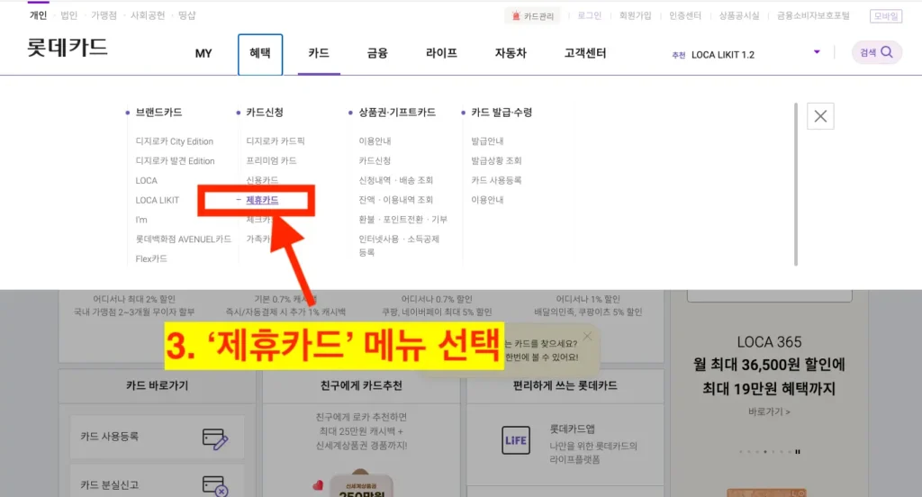
Task: Click the 카드 분실신고 card icon
Action: [214, 486]
